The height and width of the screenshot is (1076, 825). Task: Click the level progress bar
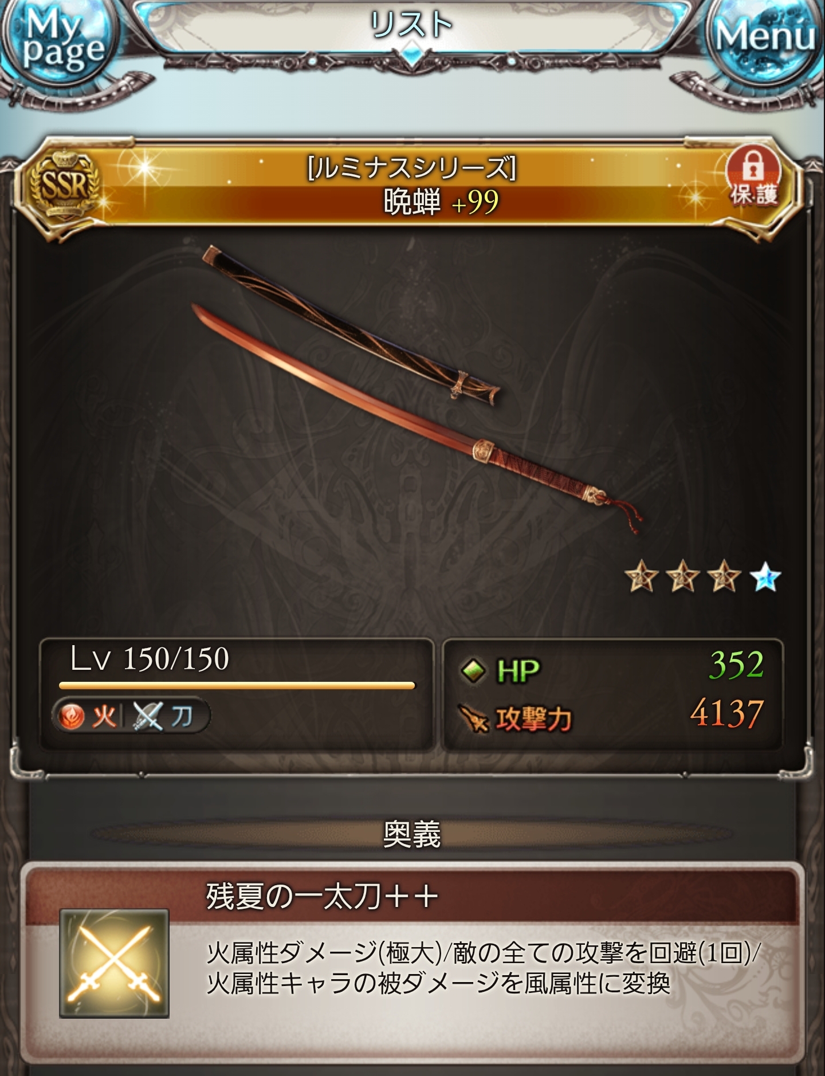pyautogui.click(x=237, y=685)
